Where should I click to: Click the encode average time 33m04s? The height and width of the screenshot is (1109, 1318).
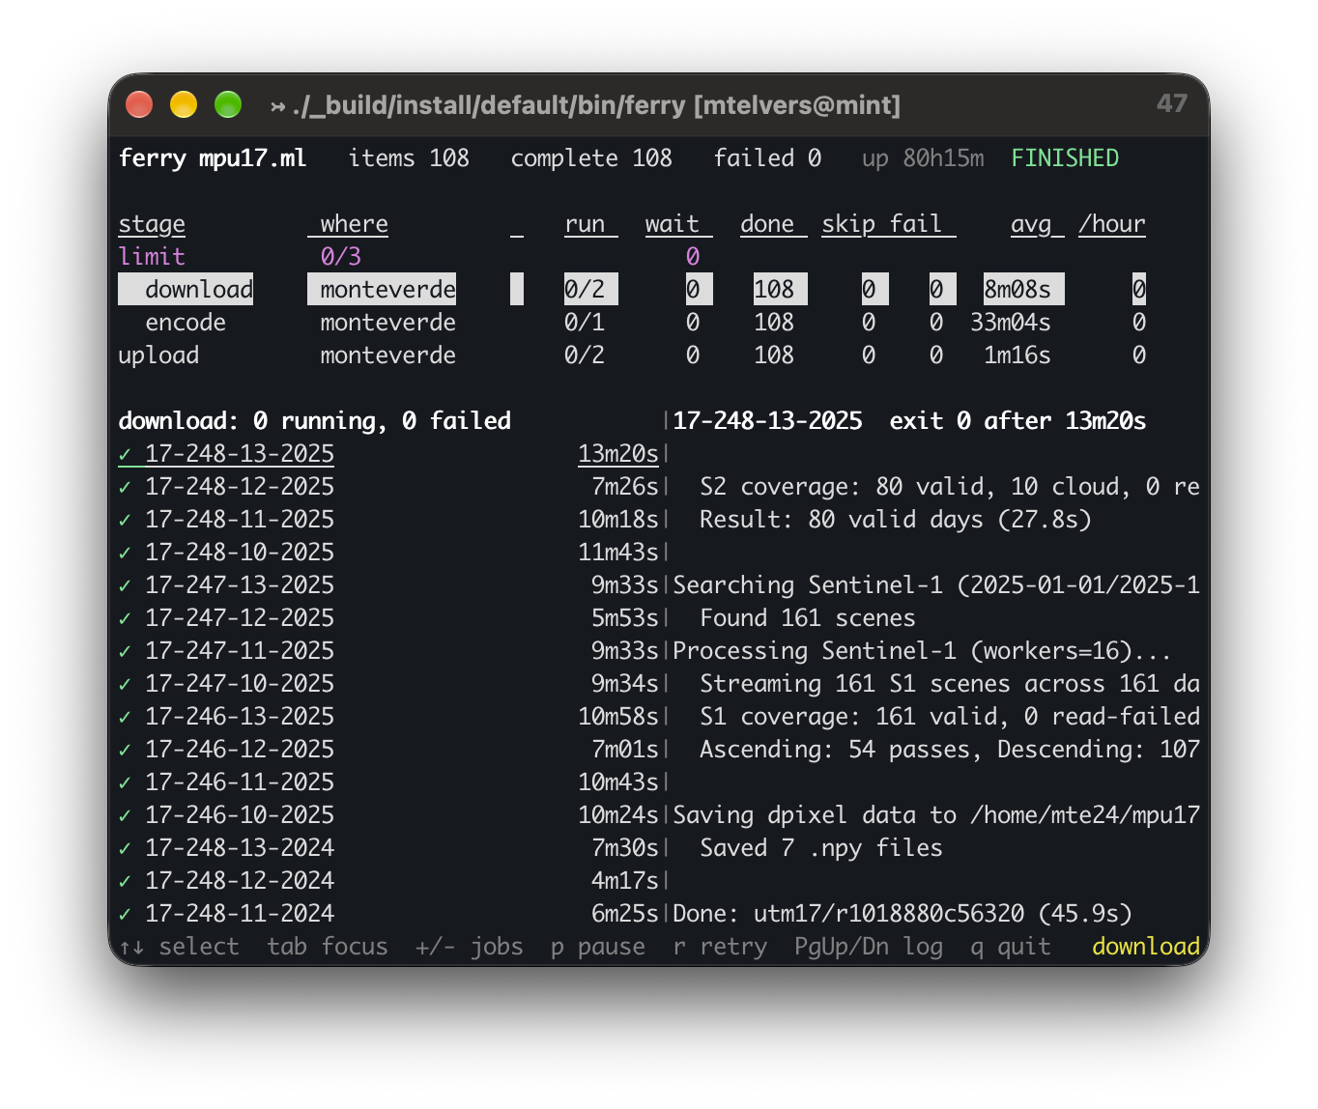[1011, 322]
